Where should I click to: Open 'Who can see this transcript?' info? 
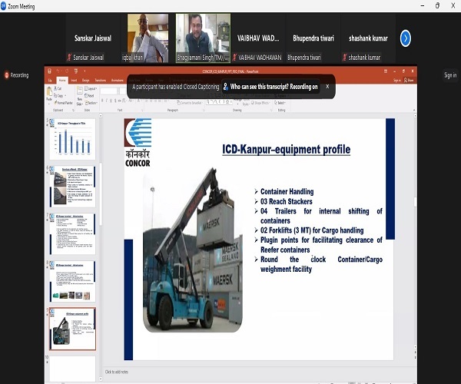coord(270,87)
